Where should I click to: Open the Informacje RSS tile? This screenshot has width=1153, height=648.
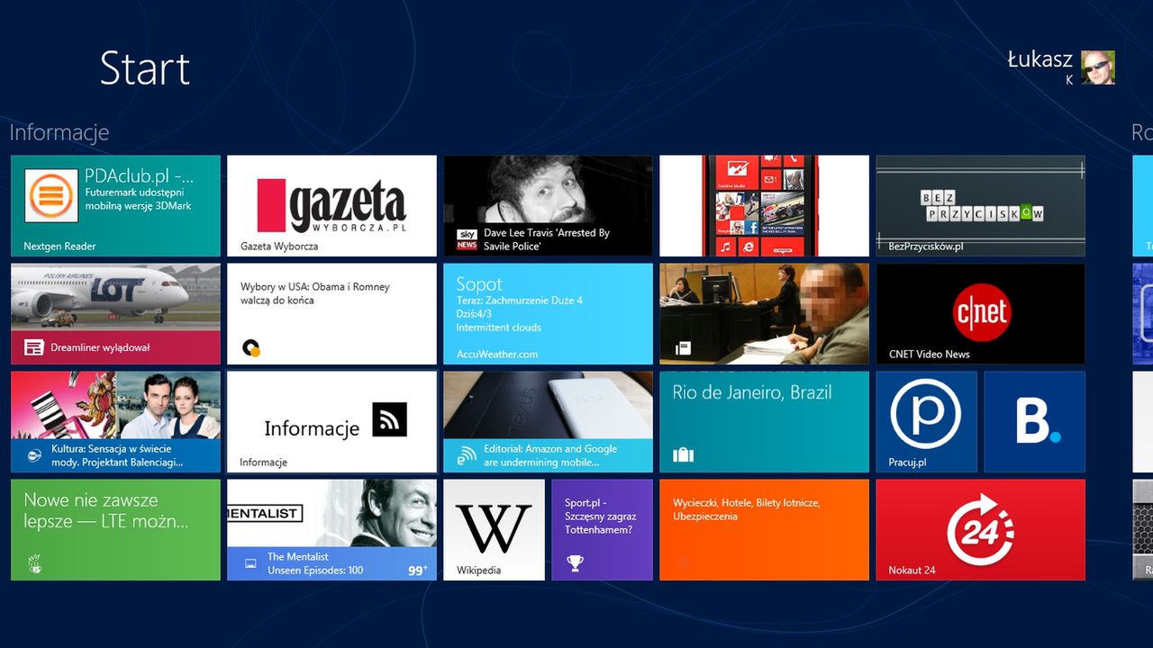[x=331, y=422]
